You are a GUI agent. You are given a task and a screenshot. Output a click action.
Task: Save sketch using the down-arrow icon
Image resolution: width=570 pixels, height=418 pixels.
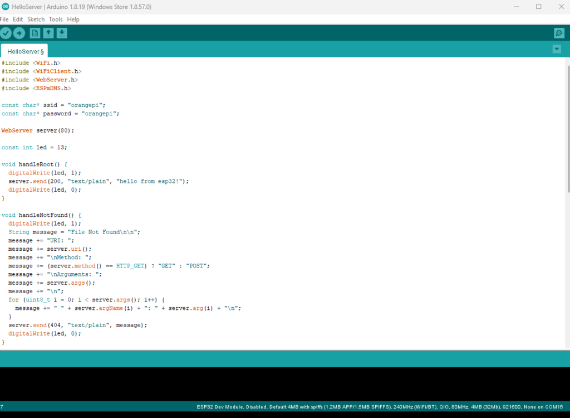62,33
